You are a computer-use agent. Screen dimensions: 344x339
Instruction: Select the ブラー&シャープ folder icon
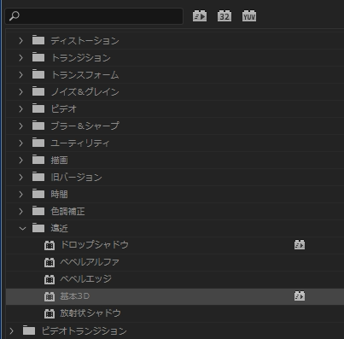(38, 126)
